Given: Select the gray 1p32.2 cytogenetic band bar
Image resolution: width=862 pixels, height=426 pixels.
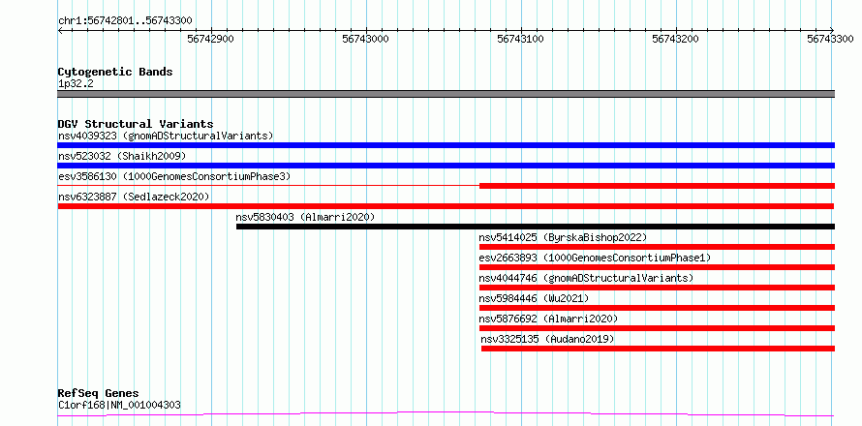Looking at the screenshot, I should (x=446, y=94).
